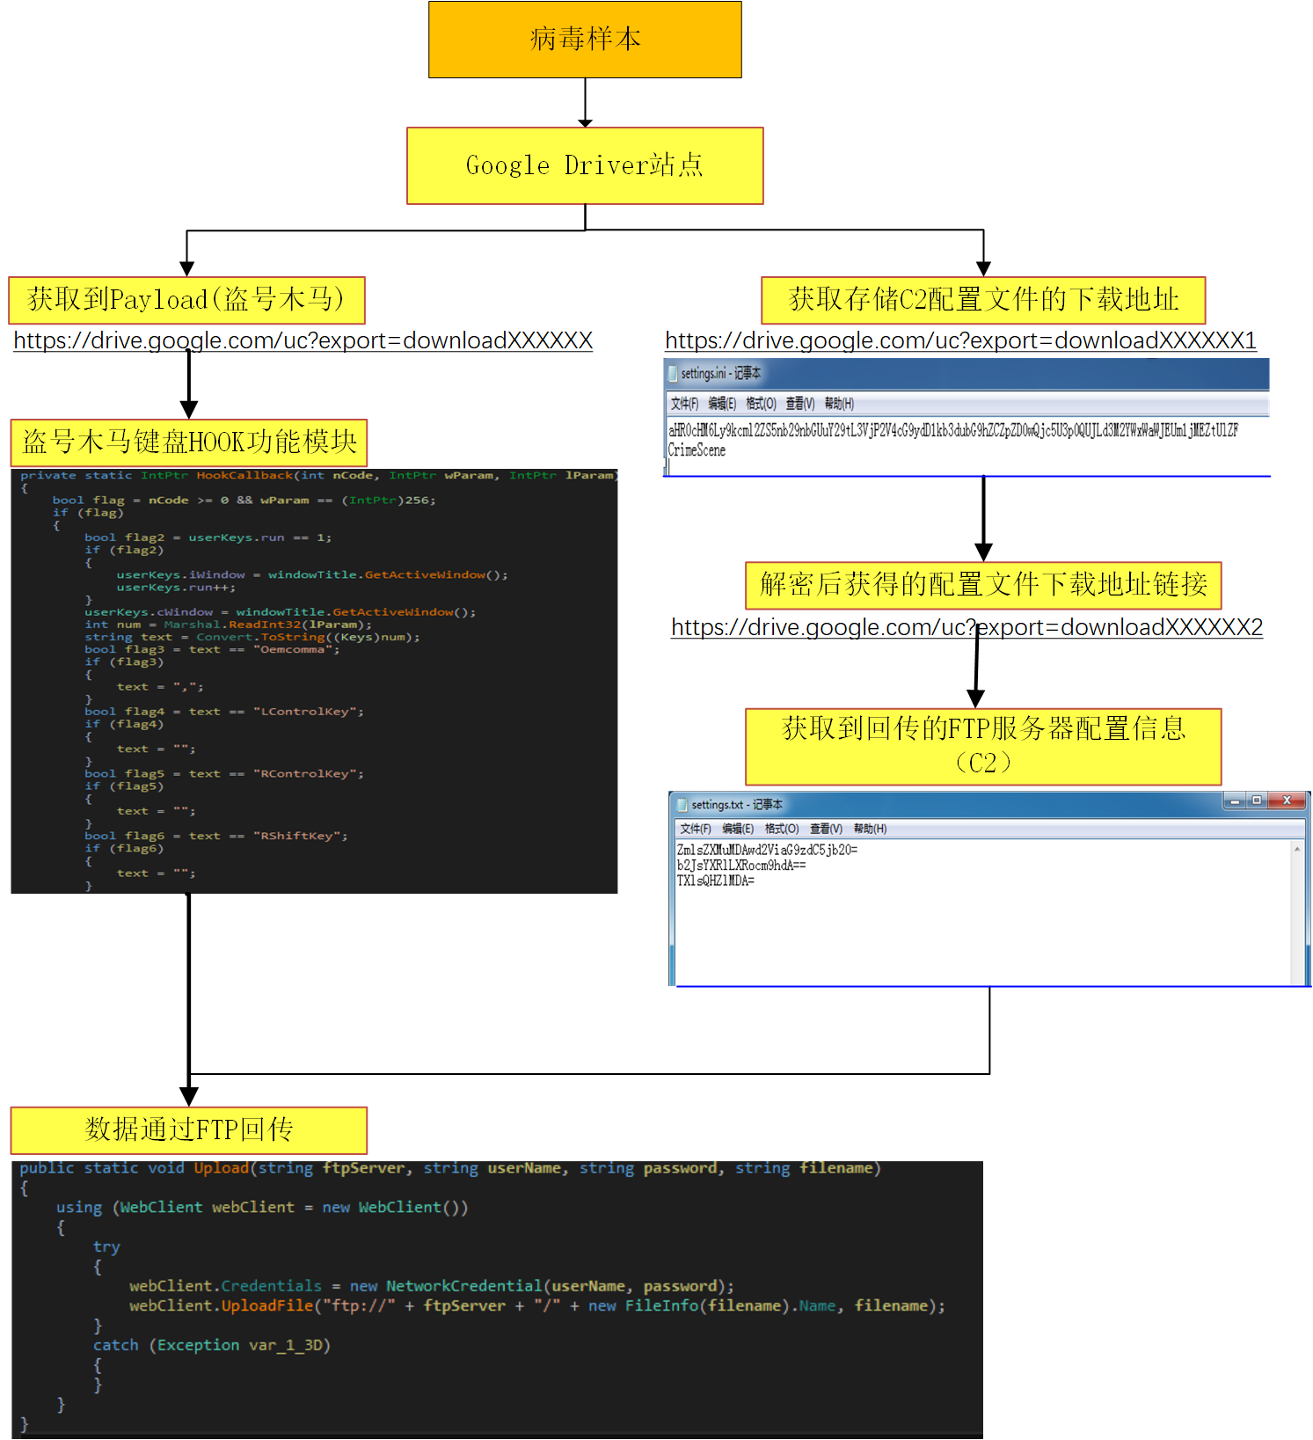This screenshot has height=1440, width=1313.
Task: Close the settings.txt Notepad window
Action: (x=1287, y=800)
